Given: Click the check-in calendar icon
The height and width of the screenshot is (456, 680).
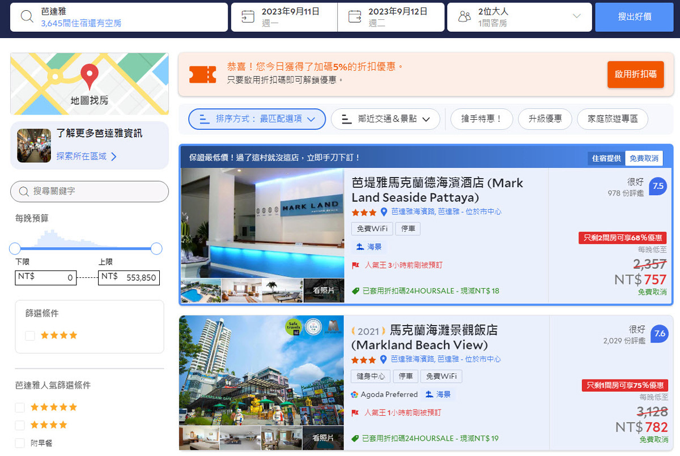Looking at the screenshot, I should [248, 16].
